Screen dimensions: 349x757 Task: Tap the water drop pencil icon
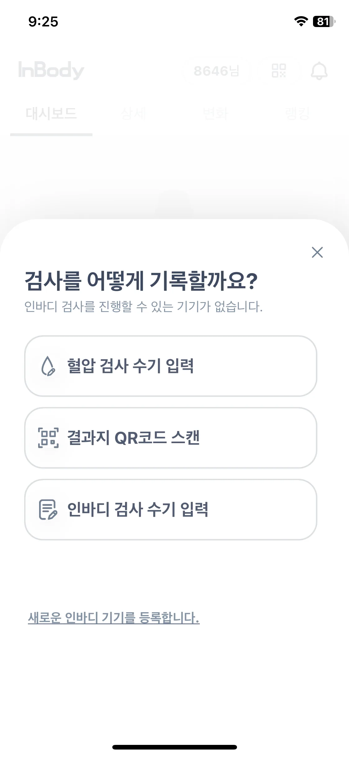48,366
